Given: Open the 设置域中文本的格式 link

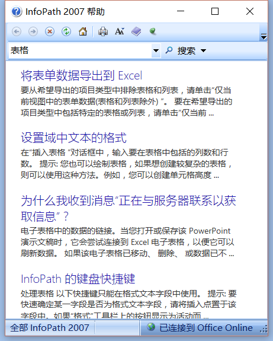Looking at the screenshot, I should pyautogui.click(x=73, y=138).
